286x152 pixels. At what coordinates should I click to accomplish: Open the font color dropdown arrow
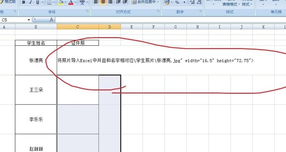[x=76, y=2]
